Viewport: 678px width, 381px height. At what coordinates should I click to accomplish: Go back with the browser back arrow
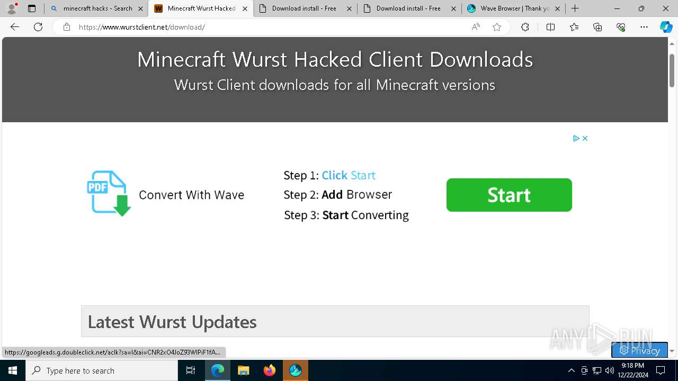pos(15,27)
